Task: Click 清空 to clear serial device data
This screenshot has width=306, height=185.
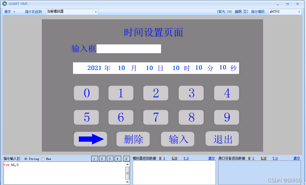Action: [297, 158]
